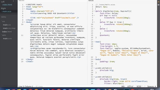The image size is (160, 90).
Task: Click line number 21 in the main.scss gutter
Action: tap(92, 48)
